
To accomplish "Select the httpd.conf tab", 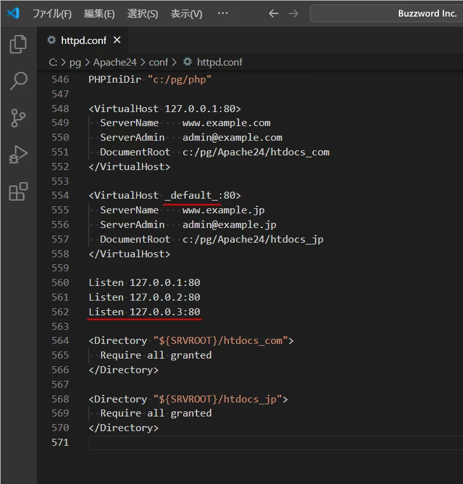I will (83, 40).
